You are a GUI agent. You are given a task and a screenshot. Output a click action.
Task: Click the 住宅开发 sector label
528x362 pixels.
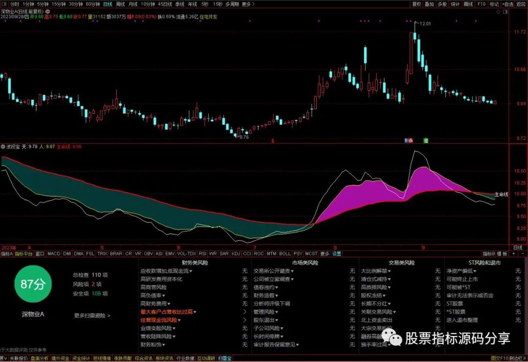point(208,17)
